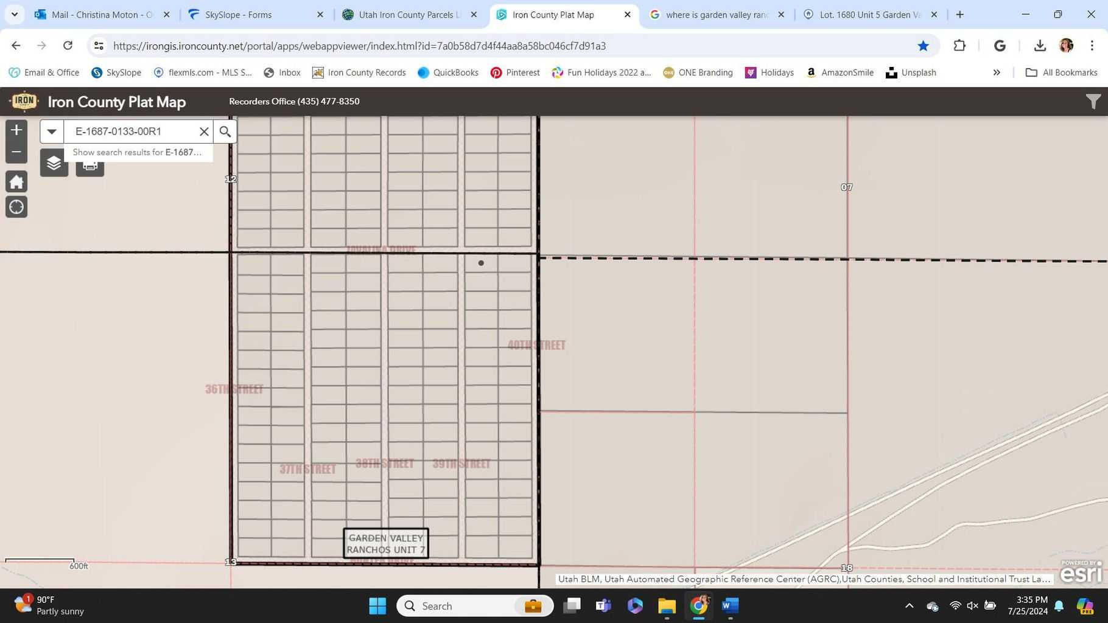This screenshot has width=1108, height=623.
Task: Click the Esri logo
Action: click(x=1081, y=571)
